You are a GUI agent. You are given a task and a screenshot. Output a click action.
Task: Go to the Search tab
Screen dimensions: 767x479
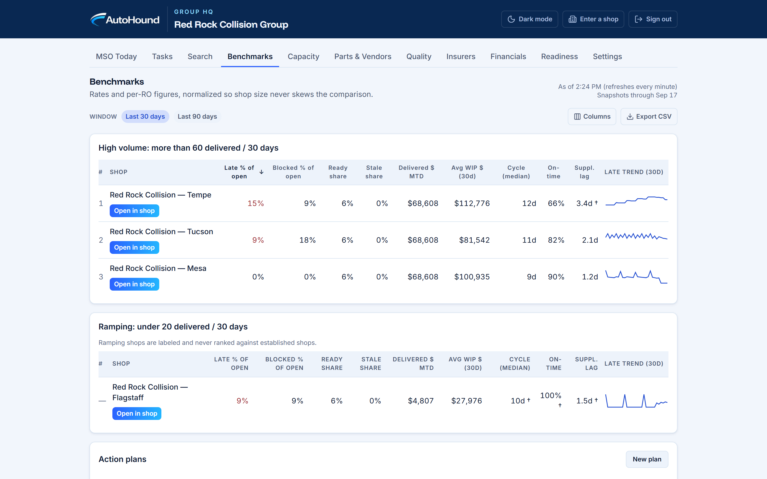[200, 56]
